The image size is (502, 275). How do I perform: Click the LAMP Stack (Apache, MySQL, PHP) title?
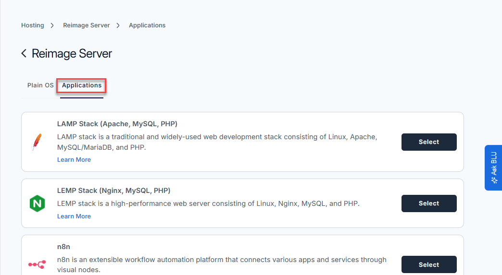[117, 124]
